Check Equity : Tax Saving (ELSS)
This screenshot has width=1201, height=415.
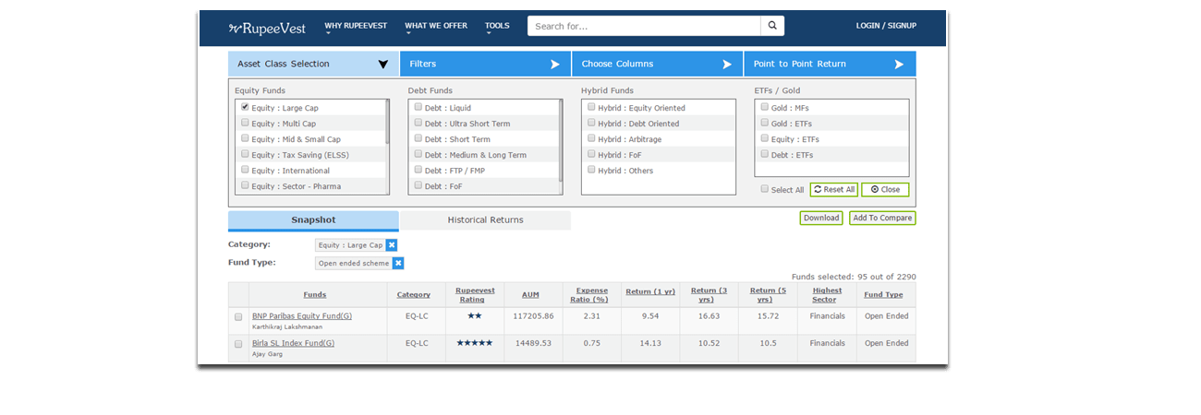point(245,154)
